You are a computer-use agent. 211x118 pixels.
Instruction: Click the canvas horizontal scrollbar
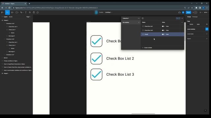[143, 114]
